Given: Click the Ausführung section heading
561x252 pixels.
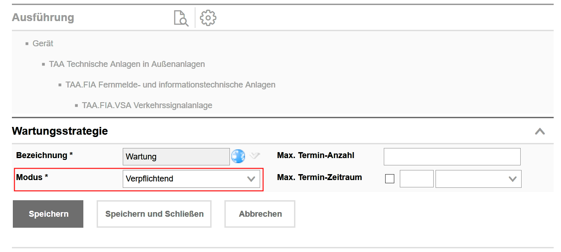Looking at the screenshot, I should pos(43,18).
